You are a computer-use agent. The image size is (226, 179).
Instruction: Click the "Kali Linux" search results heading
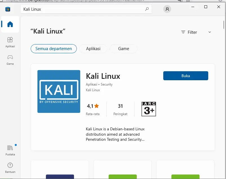pos(48,31)
